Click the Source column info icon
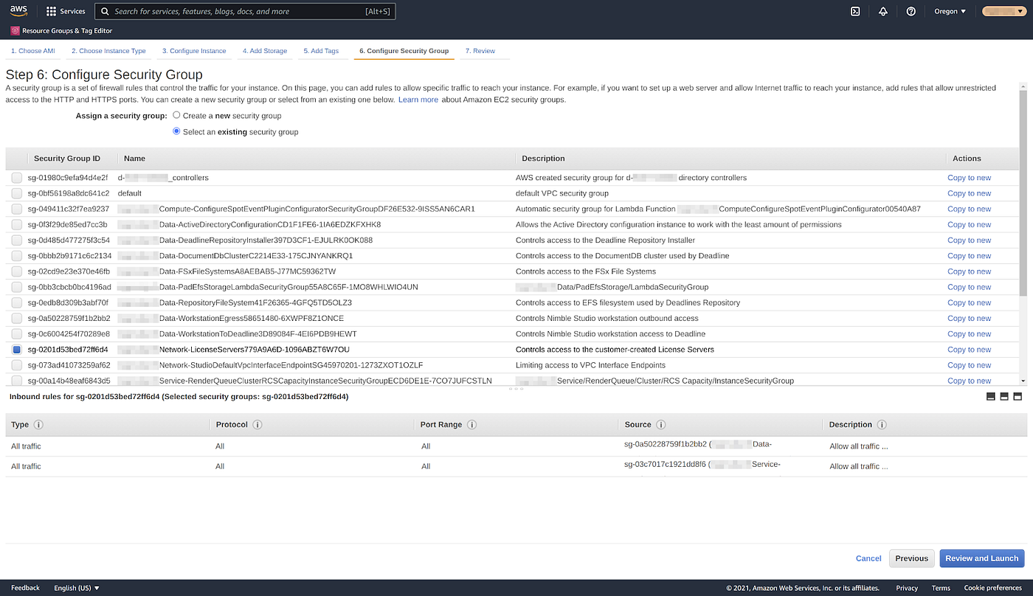This screenshot has width=1033, height=596. 661,425
